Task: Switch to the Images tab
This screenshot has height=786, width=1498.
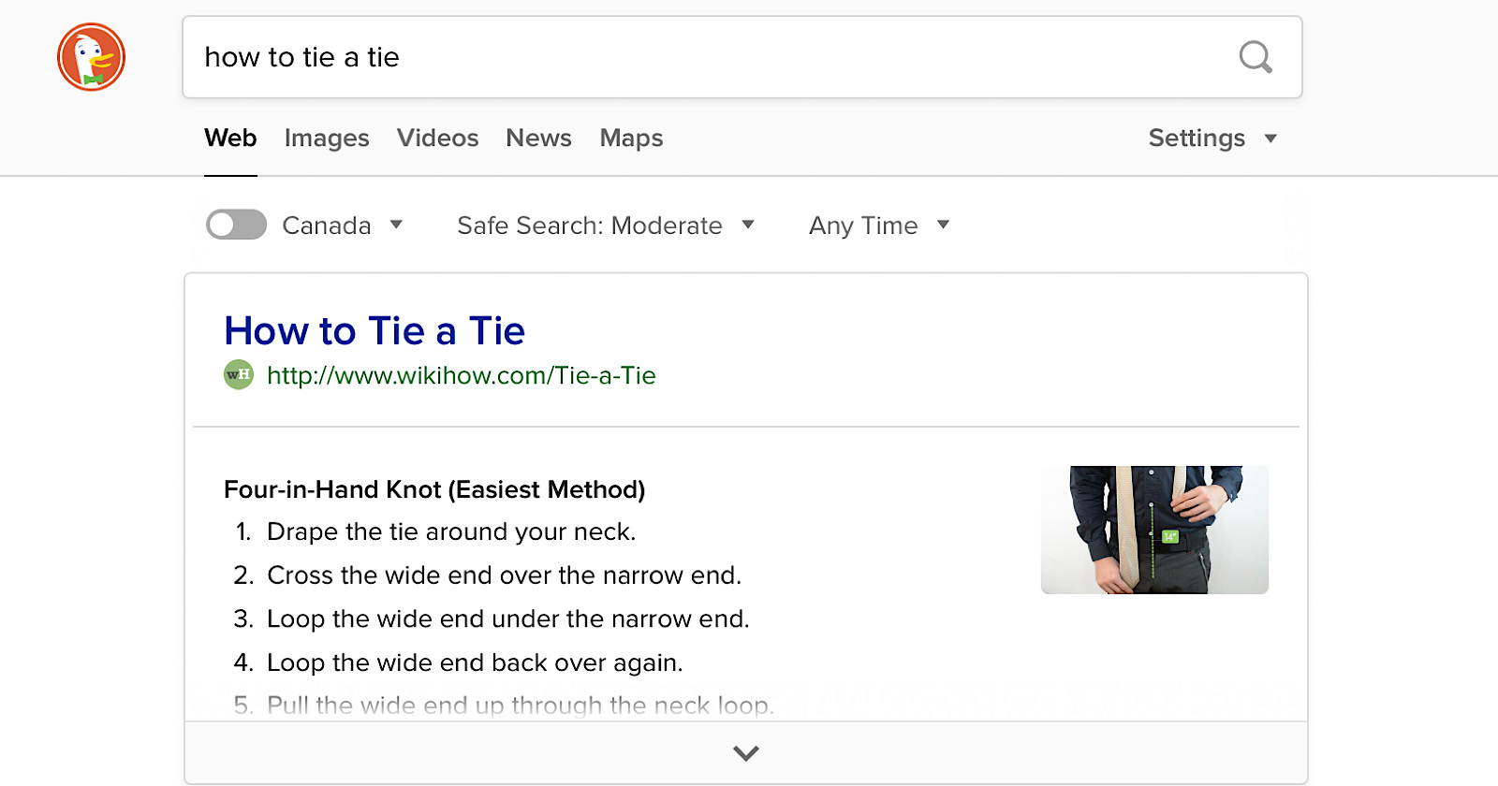Action: pyautogui.click(x=326, y=138)
